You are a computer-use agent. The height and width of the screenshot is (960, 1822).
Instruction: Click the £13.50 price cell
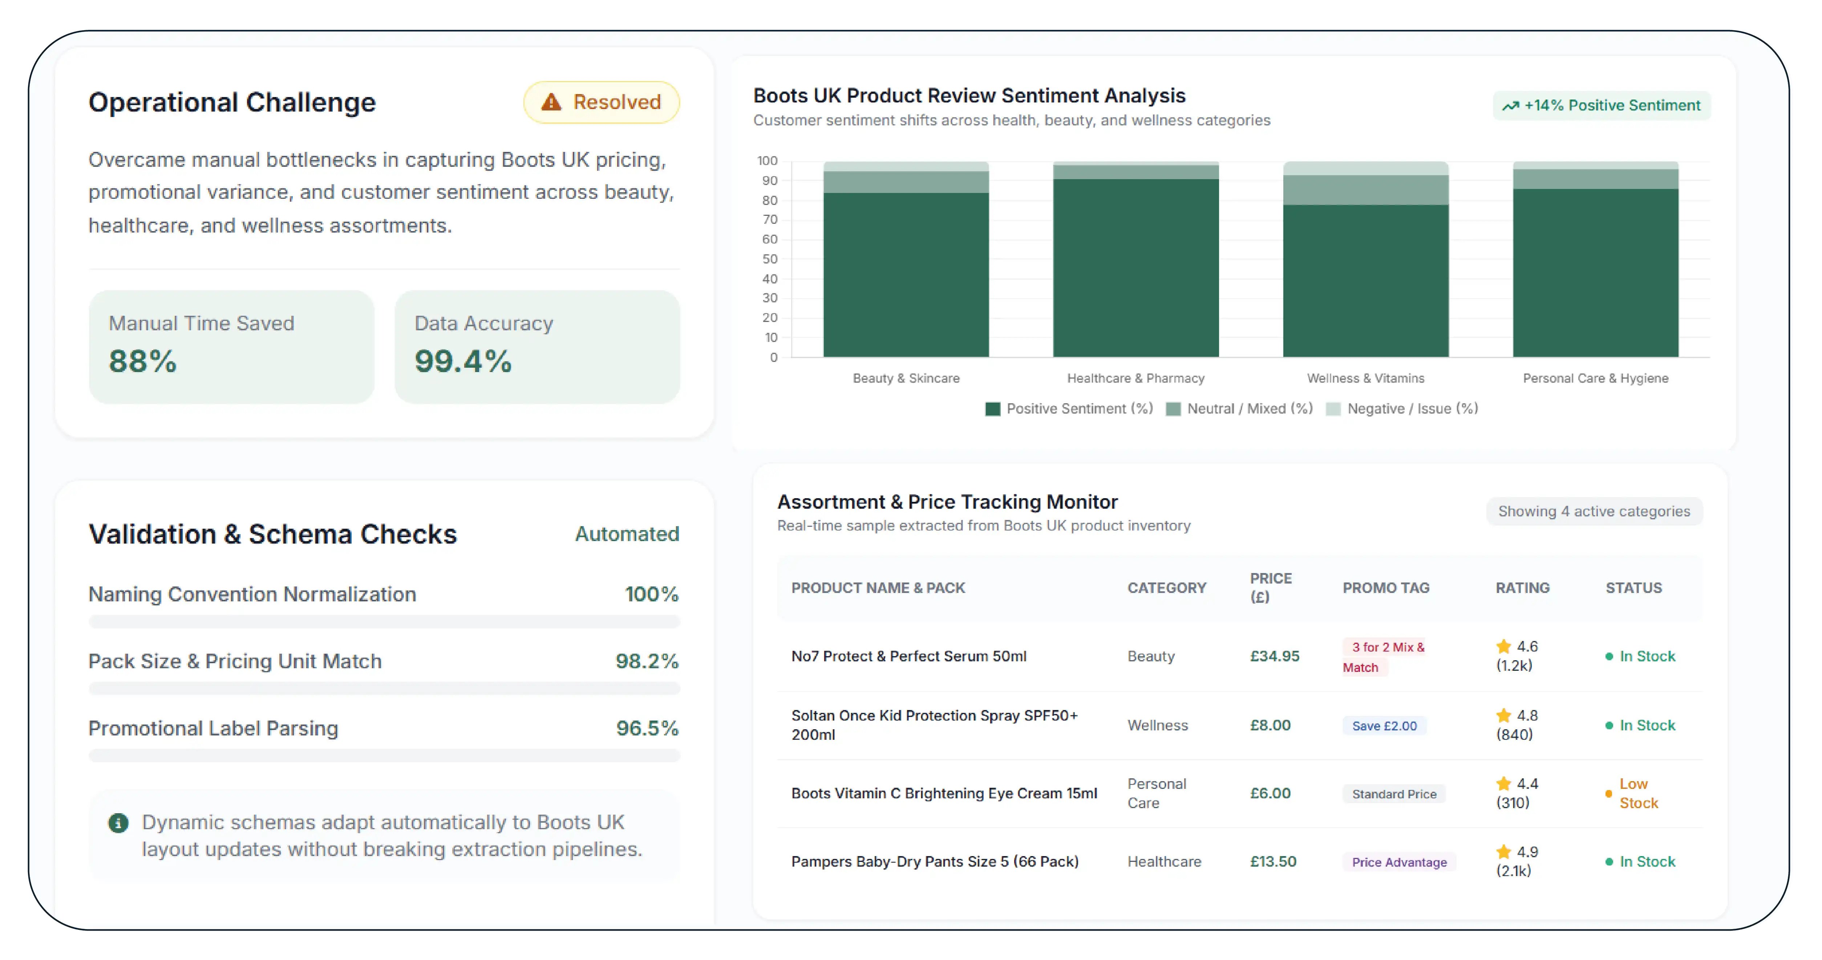coord(1273,862)
